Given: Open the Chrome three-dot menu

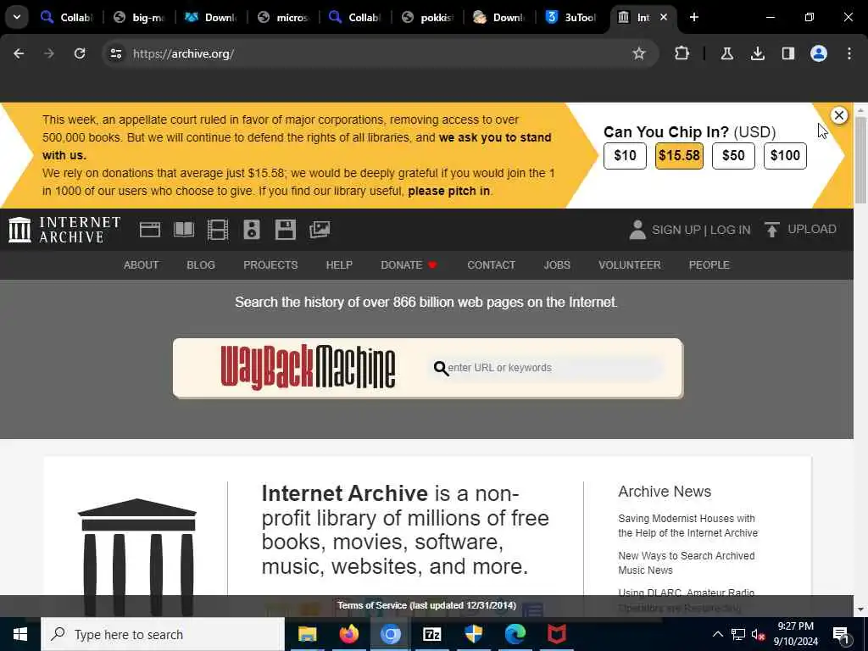Looking at the screenshot, I should [849, 53].
